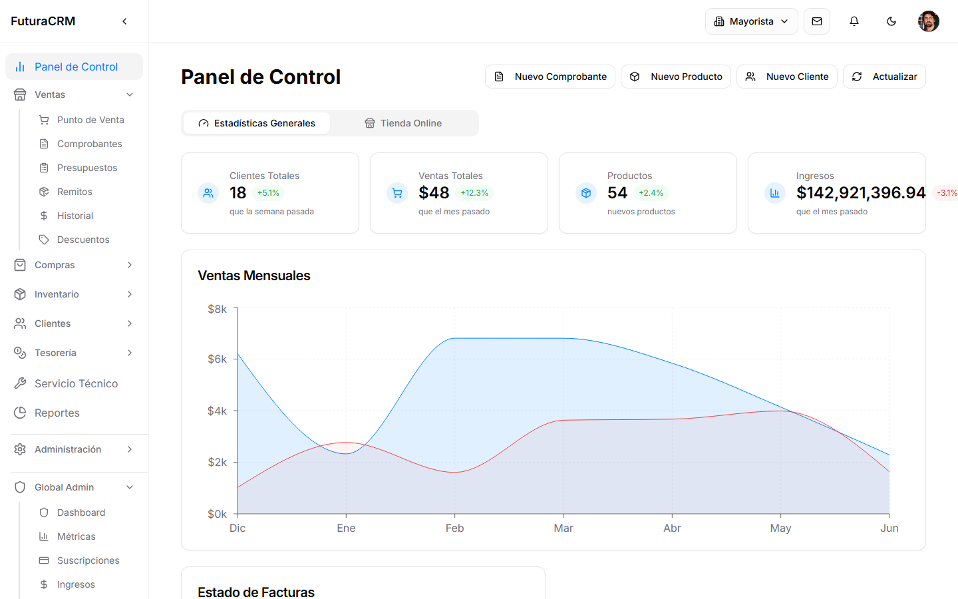Click the Nuevo Cliente button
The image size is (958, 599).
pyautogui.click(x=787, y=77)
